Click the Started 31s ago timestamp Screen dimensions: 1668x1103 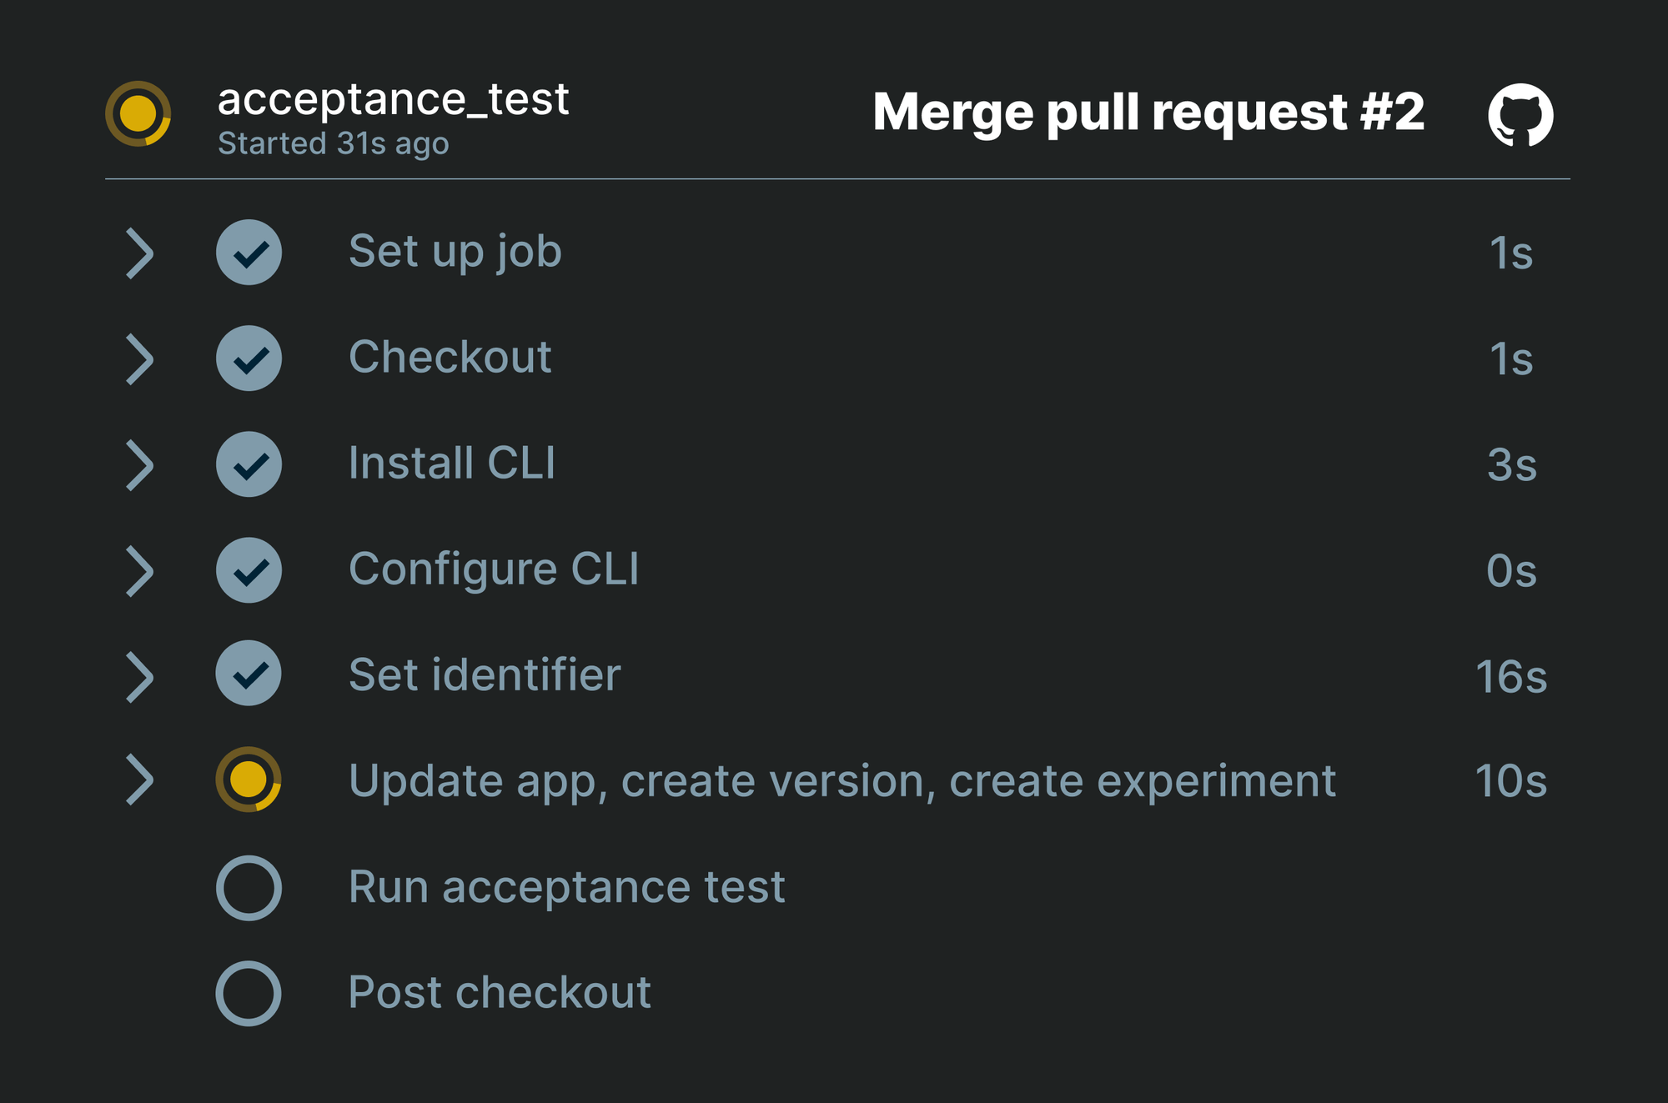333,143
